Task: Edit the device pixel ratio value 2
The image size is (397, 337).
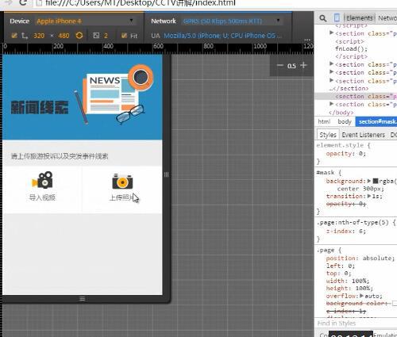Action: click(106, 36)
